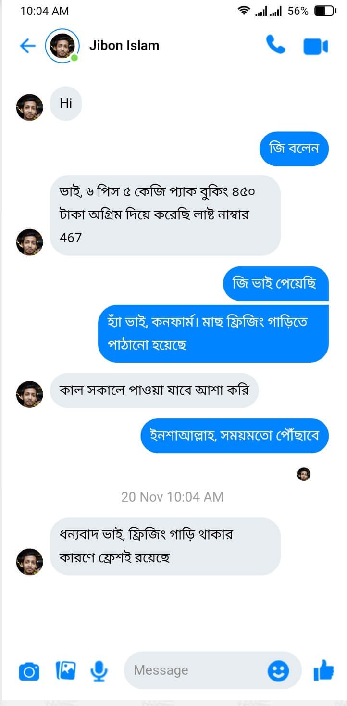This screenshot has width=347, height=706.
Task: Tap the Jibon Islam contact name
Action: click(x=124, y=46)
